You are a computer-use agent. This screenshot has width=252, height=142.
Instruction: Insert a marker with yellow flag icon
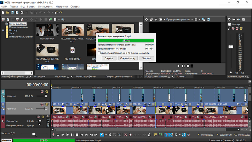(155, 135)
